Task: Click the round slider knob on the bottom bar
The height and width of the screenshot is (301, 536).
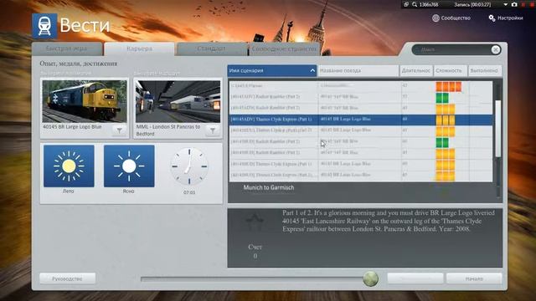Action: (x=370, y=278)
